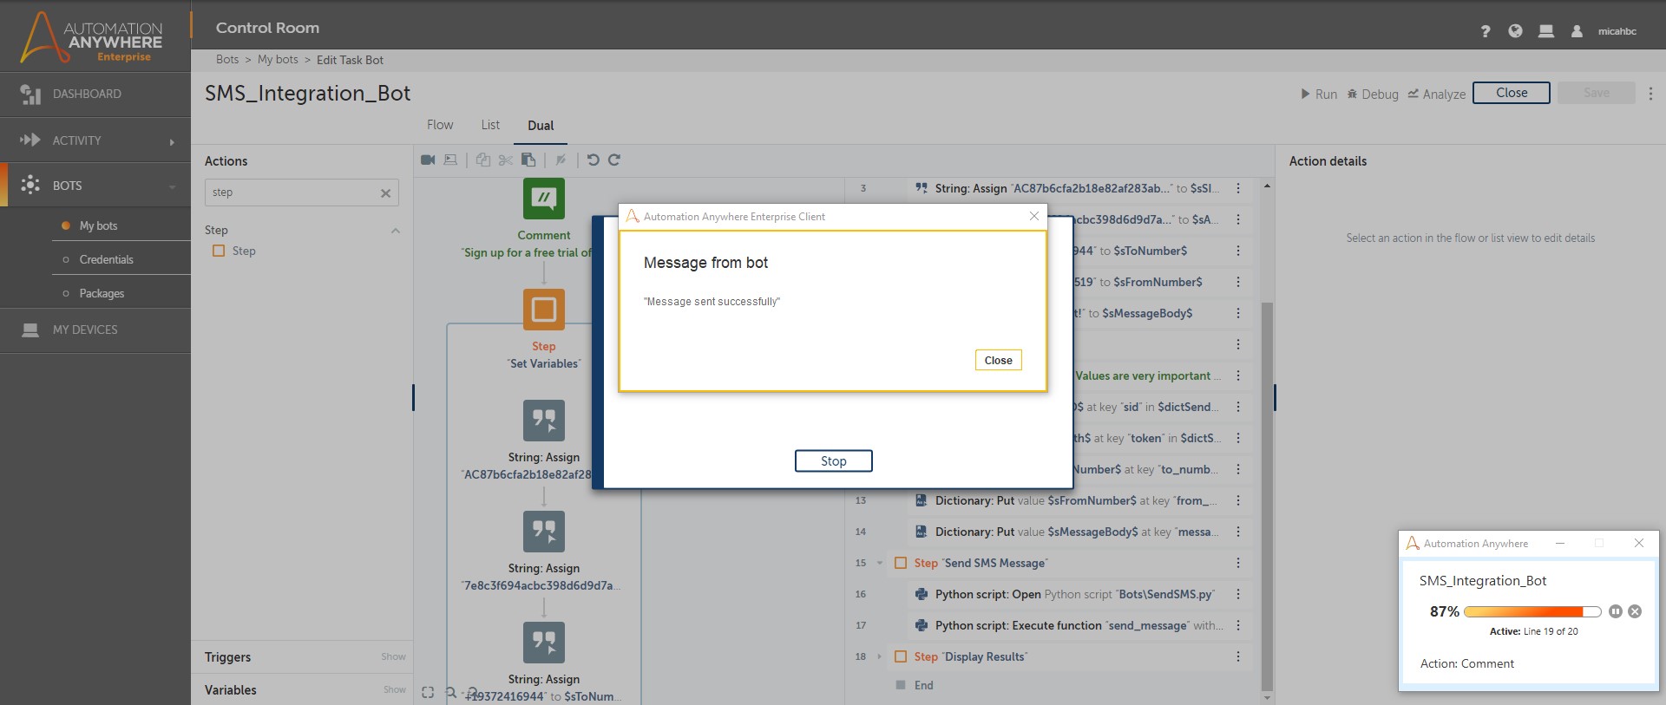Click the 87% bot progress bar
Image resolution: width=1666 pixels, height=705 pixels.
[x=1532, y=611]
